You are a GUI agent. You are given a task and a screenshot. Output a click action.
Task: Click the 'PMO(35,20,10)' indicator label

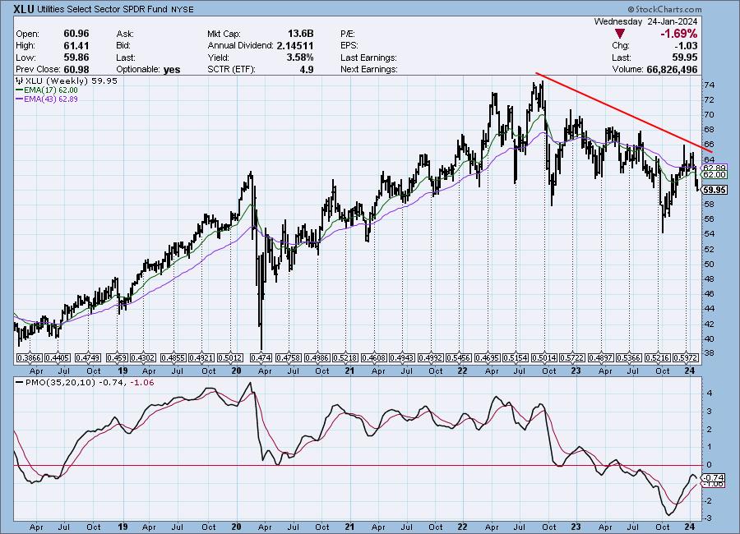click(x=60, y=383)
